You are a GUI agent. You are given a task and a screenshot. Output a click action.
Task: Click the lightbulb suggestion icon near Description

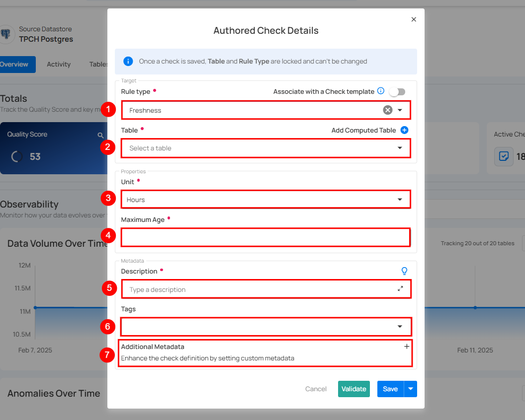tap(404, 271)
